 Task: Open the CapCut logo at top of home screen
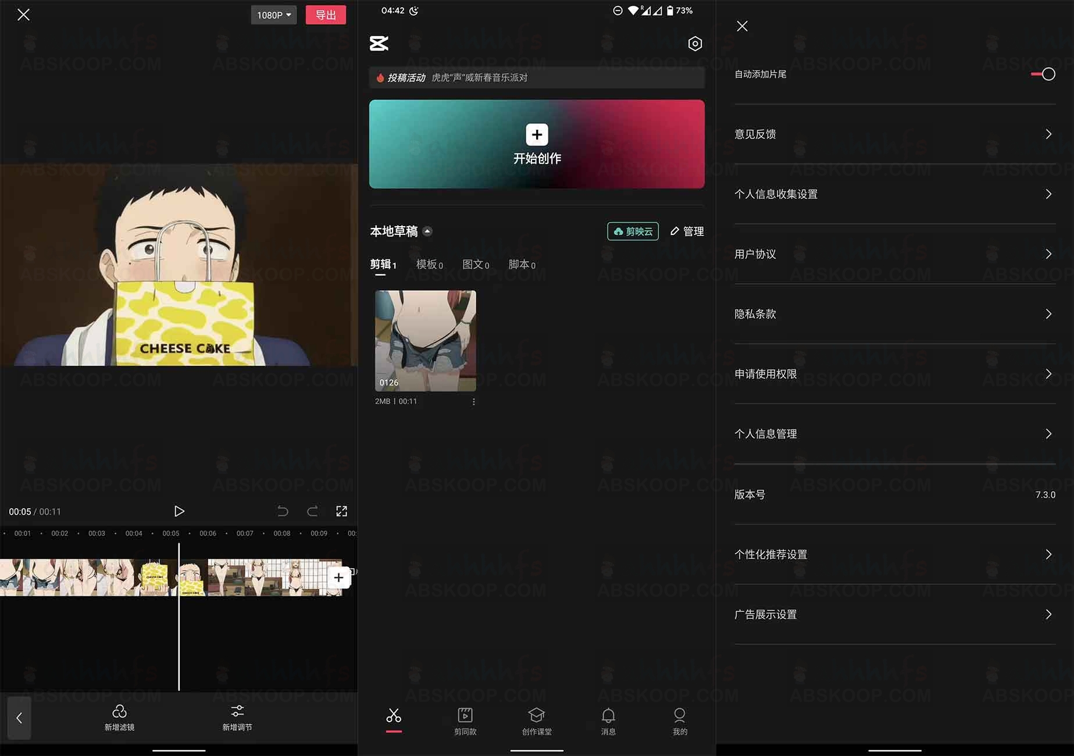pyautogui.click(x=379, y=44)
